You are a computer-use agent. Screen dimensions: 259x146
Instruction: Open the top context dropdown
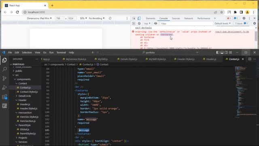[147, 24]
